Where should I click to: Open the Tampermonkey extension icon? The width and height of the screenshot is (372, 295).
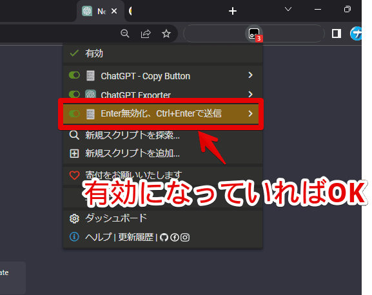tap(254, 33)
